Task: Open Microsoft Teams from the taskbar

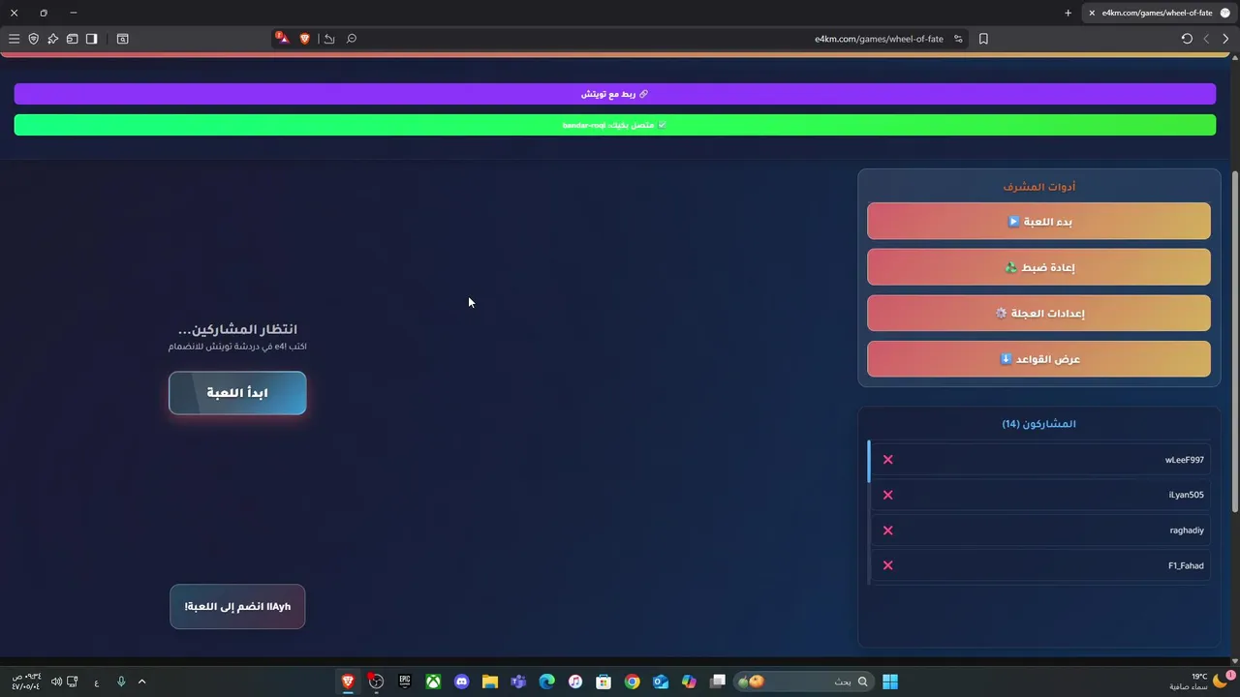Action: (518, 682)
